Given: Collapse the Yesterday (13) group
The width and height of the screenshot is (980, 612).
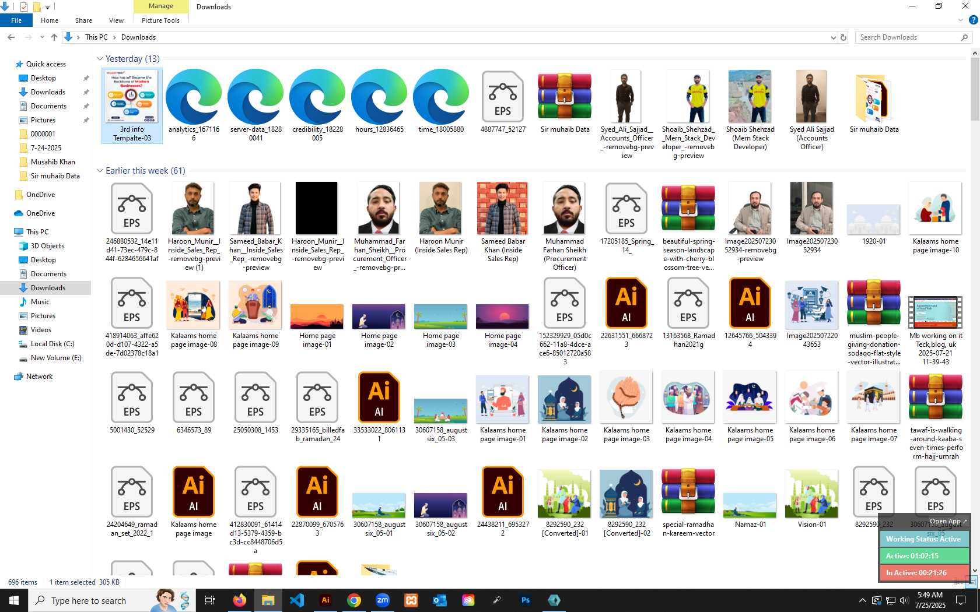Looking at the screenshot, I should point(100,59).
